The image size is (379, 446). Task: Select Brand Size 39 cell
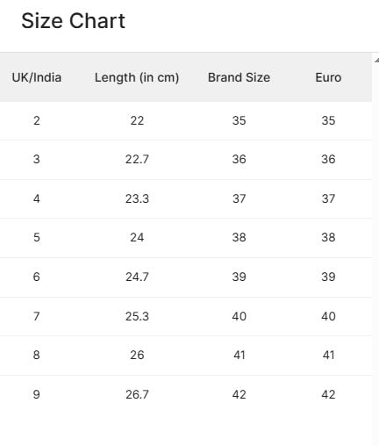click(239, 277)
